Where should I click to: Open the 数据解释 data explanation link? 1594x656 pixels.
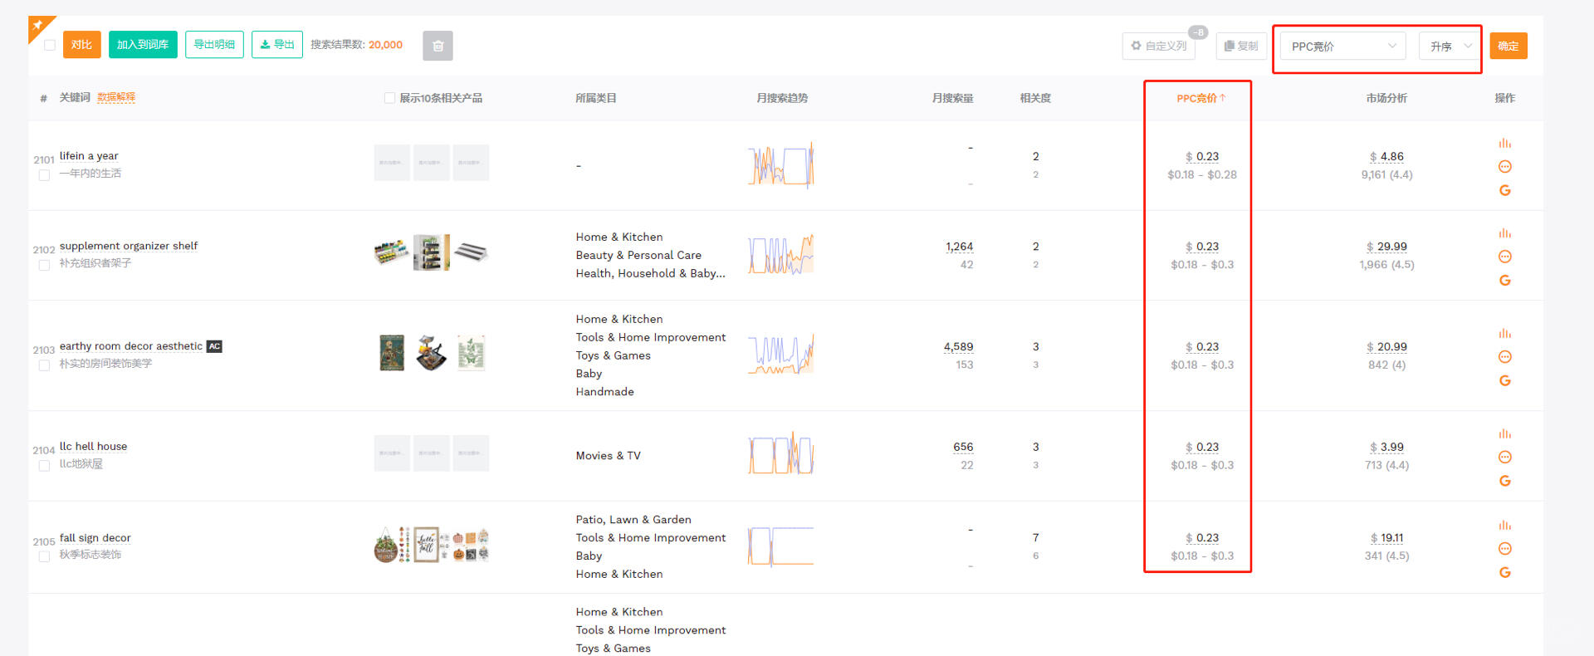click(x=116, y=97)
